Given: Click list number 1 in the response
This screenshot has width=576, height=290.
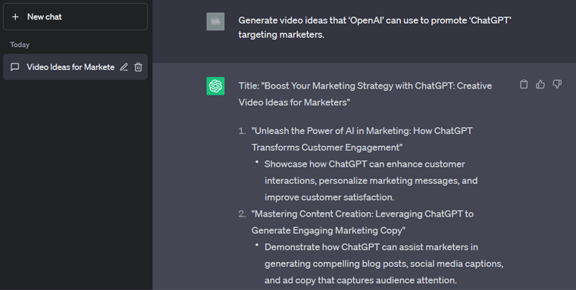Looking at the screenshot, I should coord(242,131).
